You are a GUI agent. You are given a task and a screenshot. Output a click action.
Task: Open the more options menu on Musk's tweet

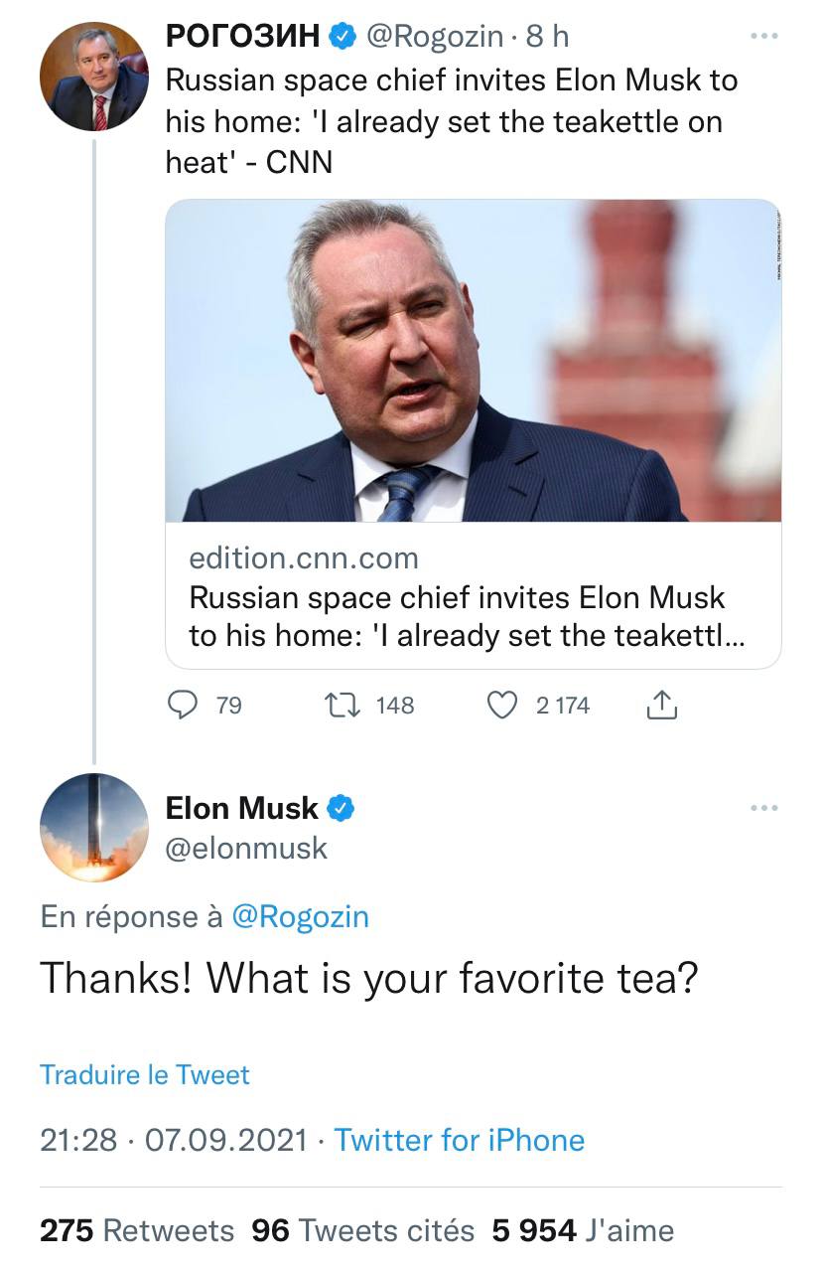coord(763,808)
